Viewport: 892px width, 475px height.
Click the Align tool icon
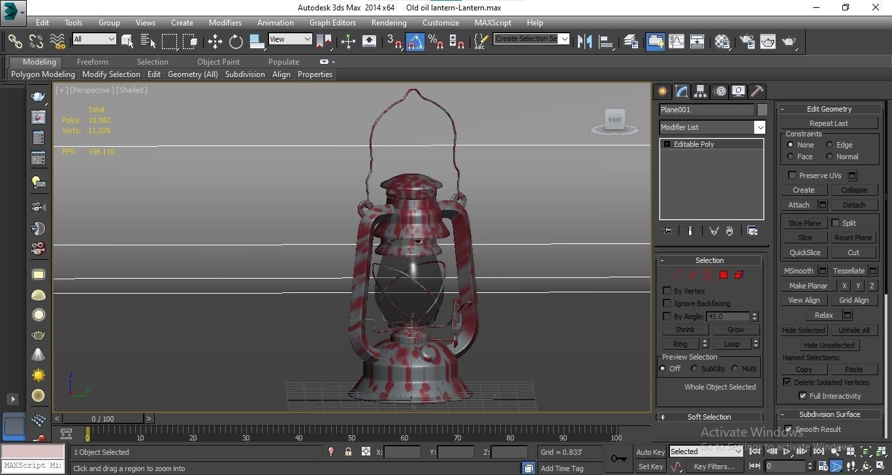coord(607,41)
